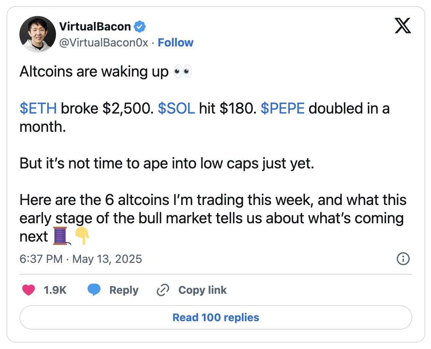Click the 6:37 PM May 13 timestamp
This screenshot has height=349, width=431.
81,259
